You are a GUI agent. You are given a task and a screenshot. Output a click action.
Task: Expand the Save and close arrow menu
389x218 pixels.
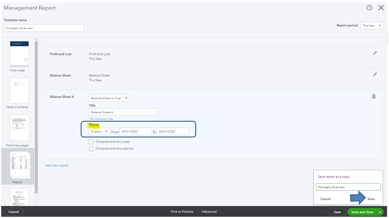point(380,212)
